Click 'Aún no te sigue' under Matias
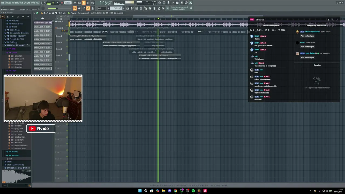This screenshot has width=345, height=194. [307, 36]
